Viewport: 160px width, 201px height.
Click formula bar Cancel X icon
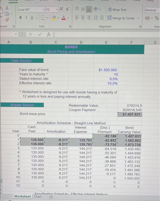[x=30, y=34]
